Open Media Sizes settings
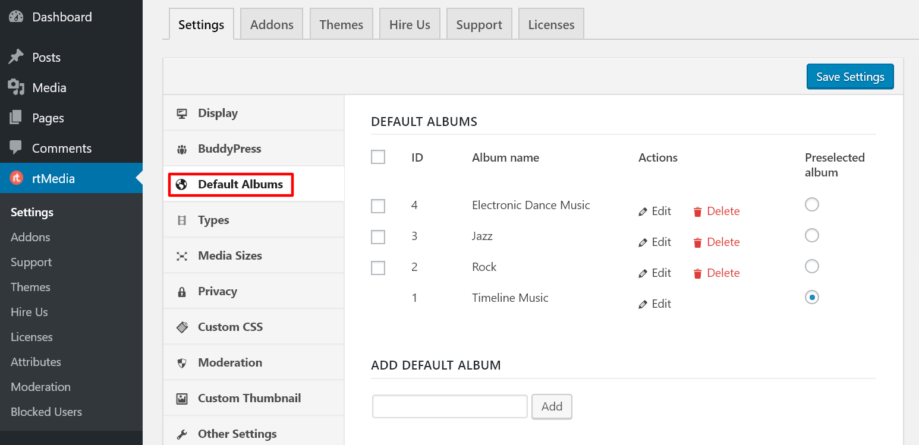The image size is (919, 445). (x=229, y=255)
